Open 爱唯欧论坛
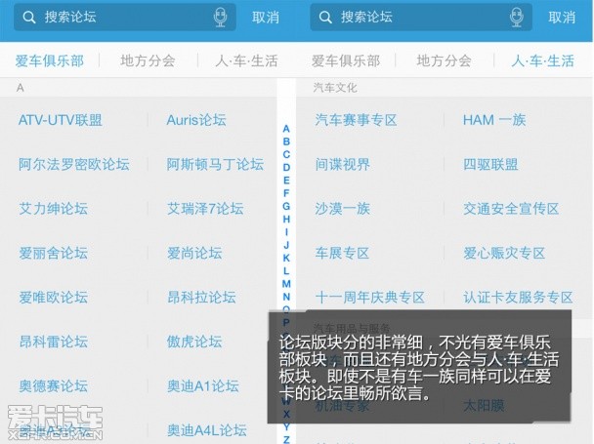 54,298
